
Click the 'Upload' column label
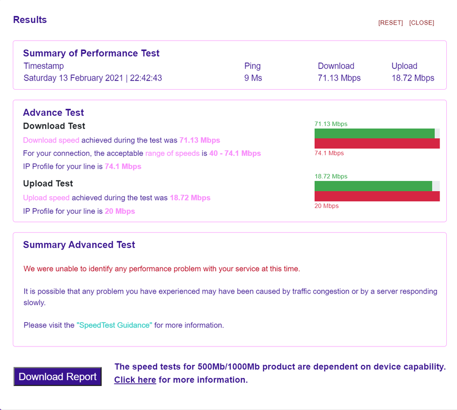pos(404,66)
